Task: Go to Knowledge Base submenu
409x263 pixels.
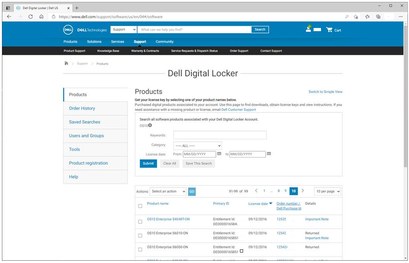Action: 108,51
